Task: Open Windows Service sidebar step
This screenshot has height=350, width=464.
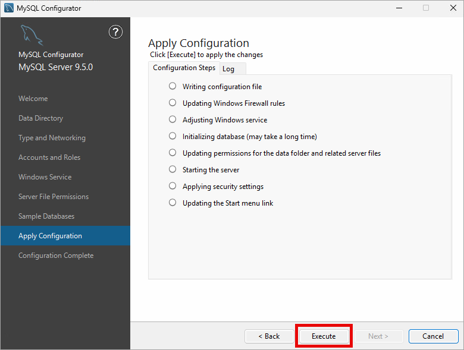Action: tap(45, 177)
